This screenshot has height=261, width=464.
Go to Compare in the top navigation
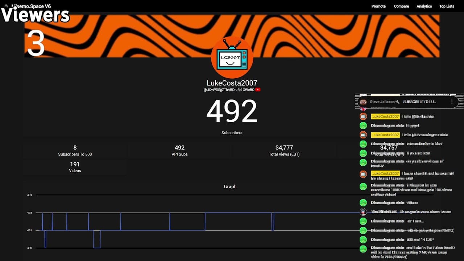pos(401,6)
